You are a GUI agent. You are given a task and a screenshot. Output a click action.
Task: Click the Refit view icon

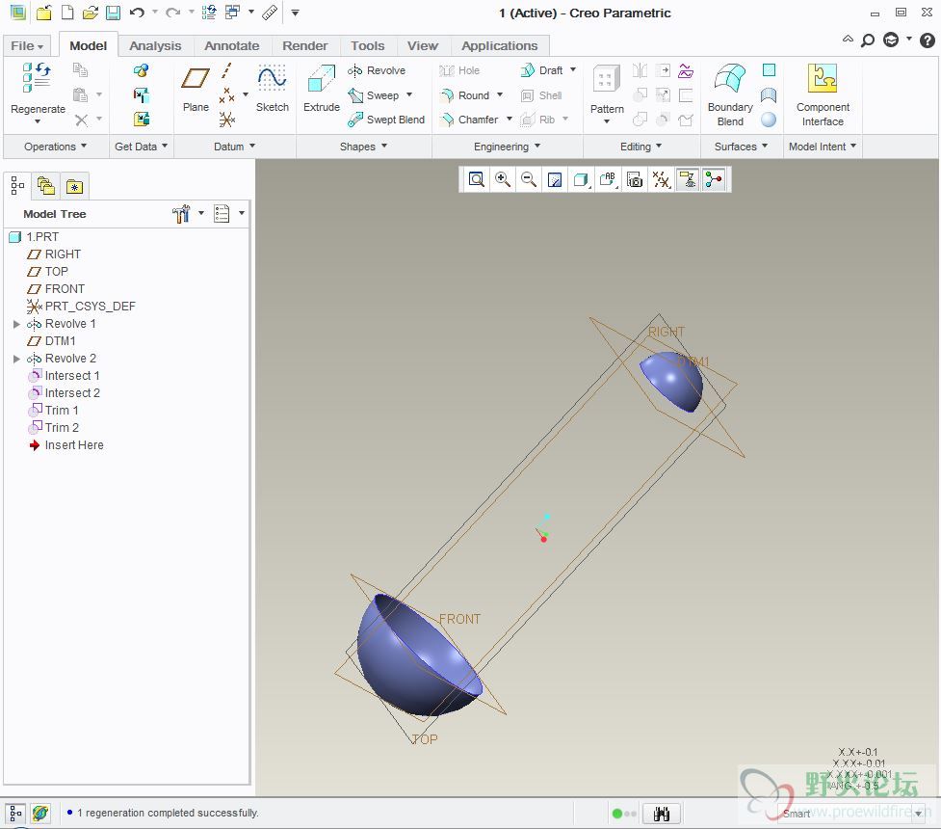click(477, 179)
